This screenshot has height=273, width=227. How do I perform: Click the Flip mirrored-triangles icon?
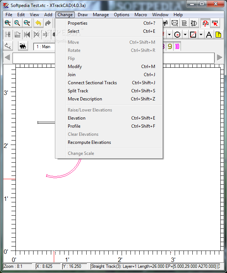pyautogui.click(x=27, y=35)
